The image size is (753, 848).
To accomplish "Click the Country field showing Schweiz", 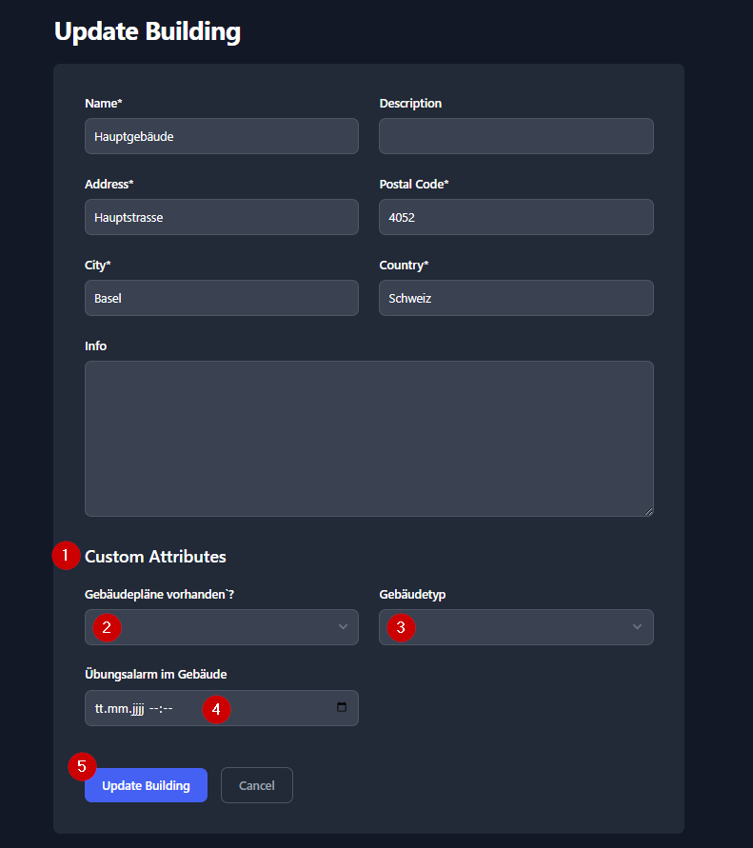I will 516,298.
